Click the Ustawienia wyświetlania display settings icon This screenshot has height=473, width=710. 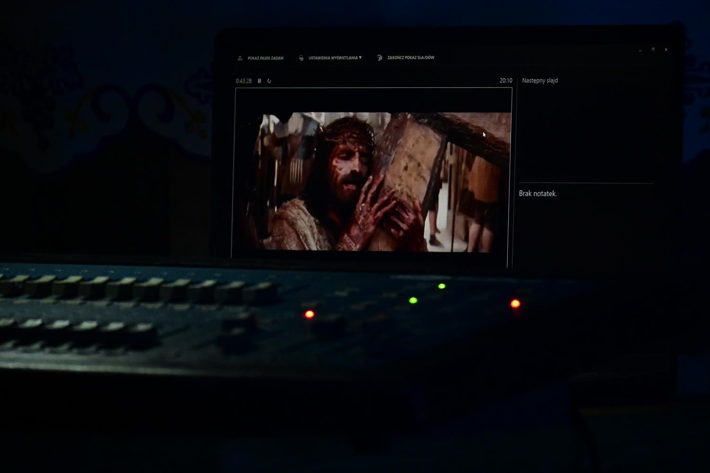(x=301, y=58)
